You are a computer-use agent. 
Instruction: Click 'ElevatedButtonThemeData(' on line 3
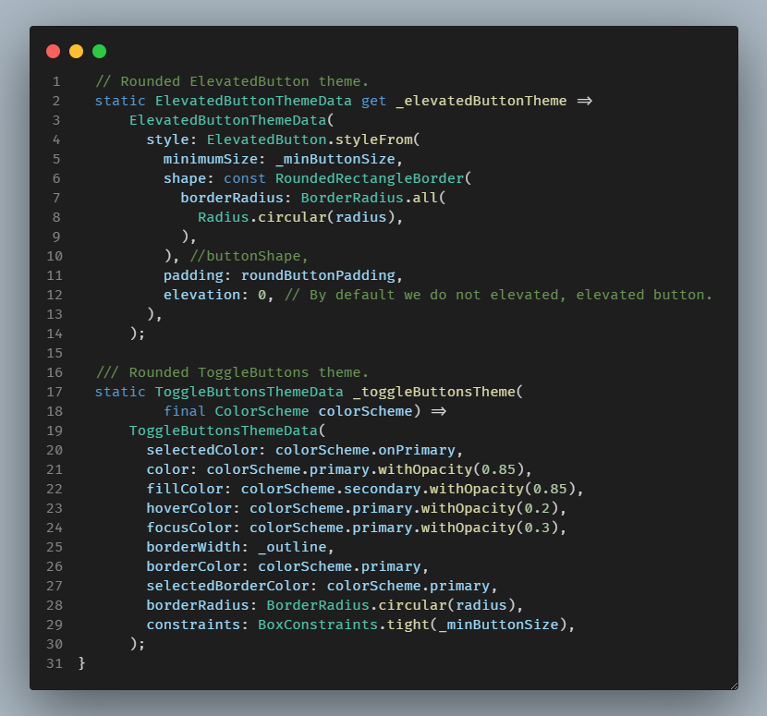tap(231, 120)
